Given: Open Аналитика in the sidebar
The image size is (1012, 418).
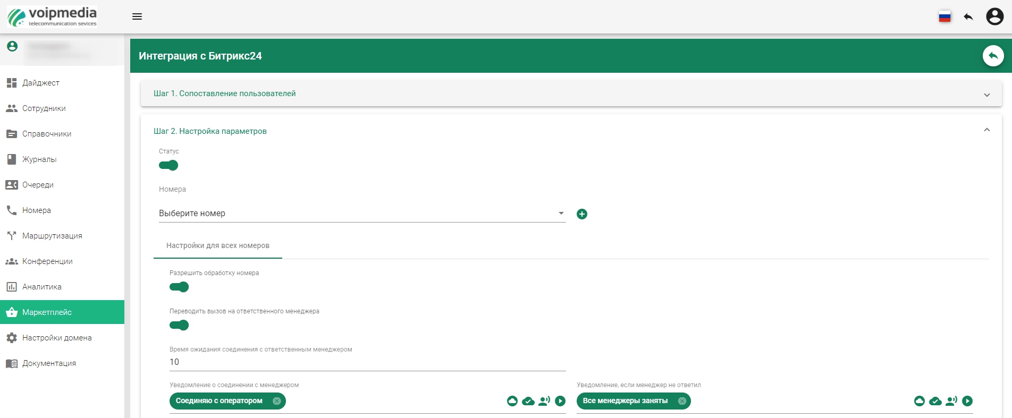Looking at the screenshot, I should pos(62,287).
